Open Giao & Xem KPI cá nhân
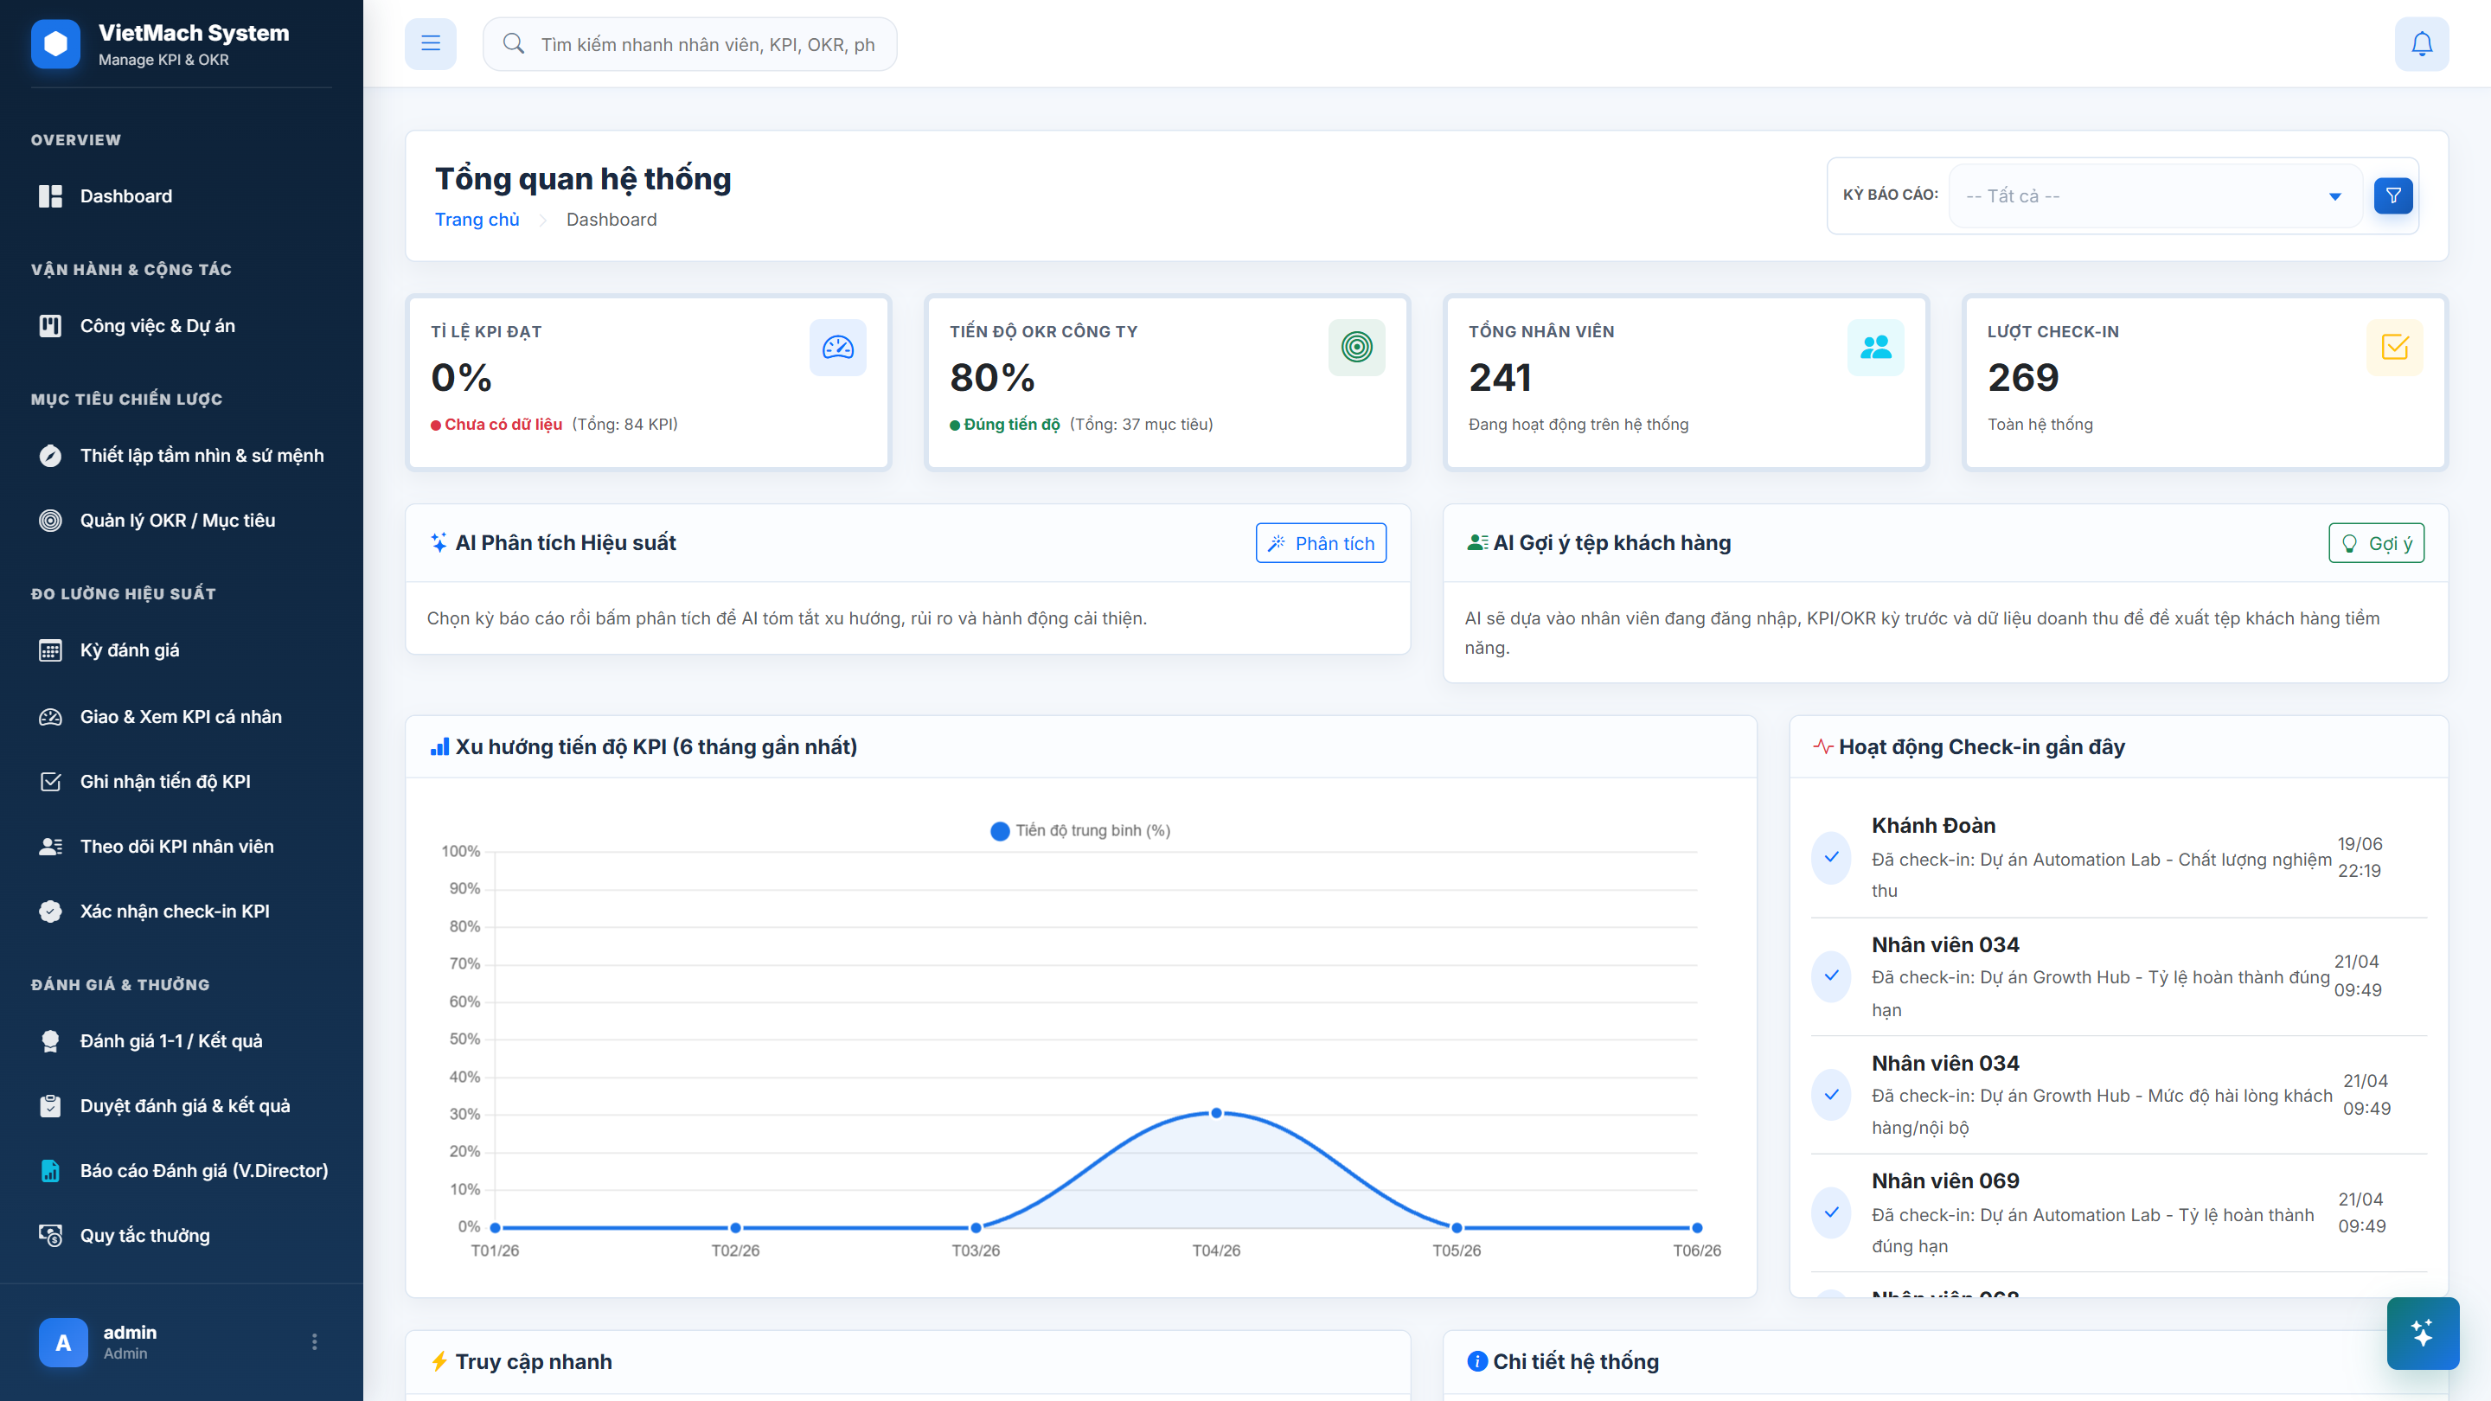2491x1401 pixels. point(182,716)
